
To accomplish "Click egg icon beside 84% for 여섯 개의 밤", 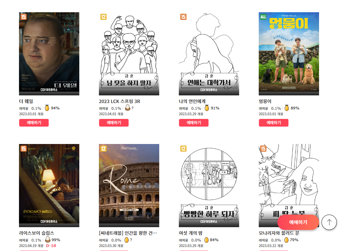I will [x=207, y=240].
